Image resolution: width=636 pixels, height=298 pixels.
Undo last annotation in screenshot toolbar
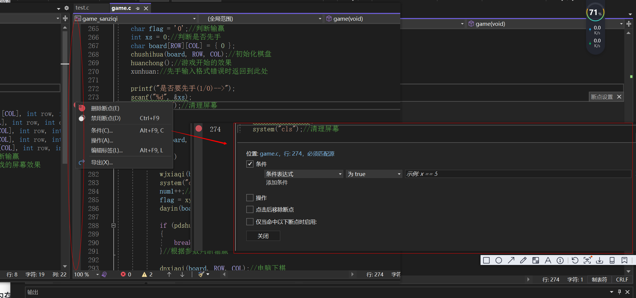click(x=575, y=260)
